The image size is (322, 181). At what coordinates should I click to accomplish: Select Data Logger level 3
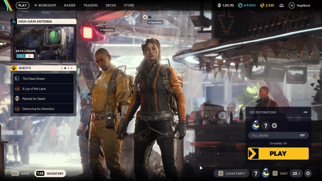(x=38, y=56)
